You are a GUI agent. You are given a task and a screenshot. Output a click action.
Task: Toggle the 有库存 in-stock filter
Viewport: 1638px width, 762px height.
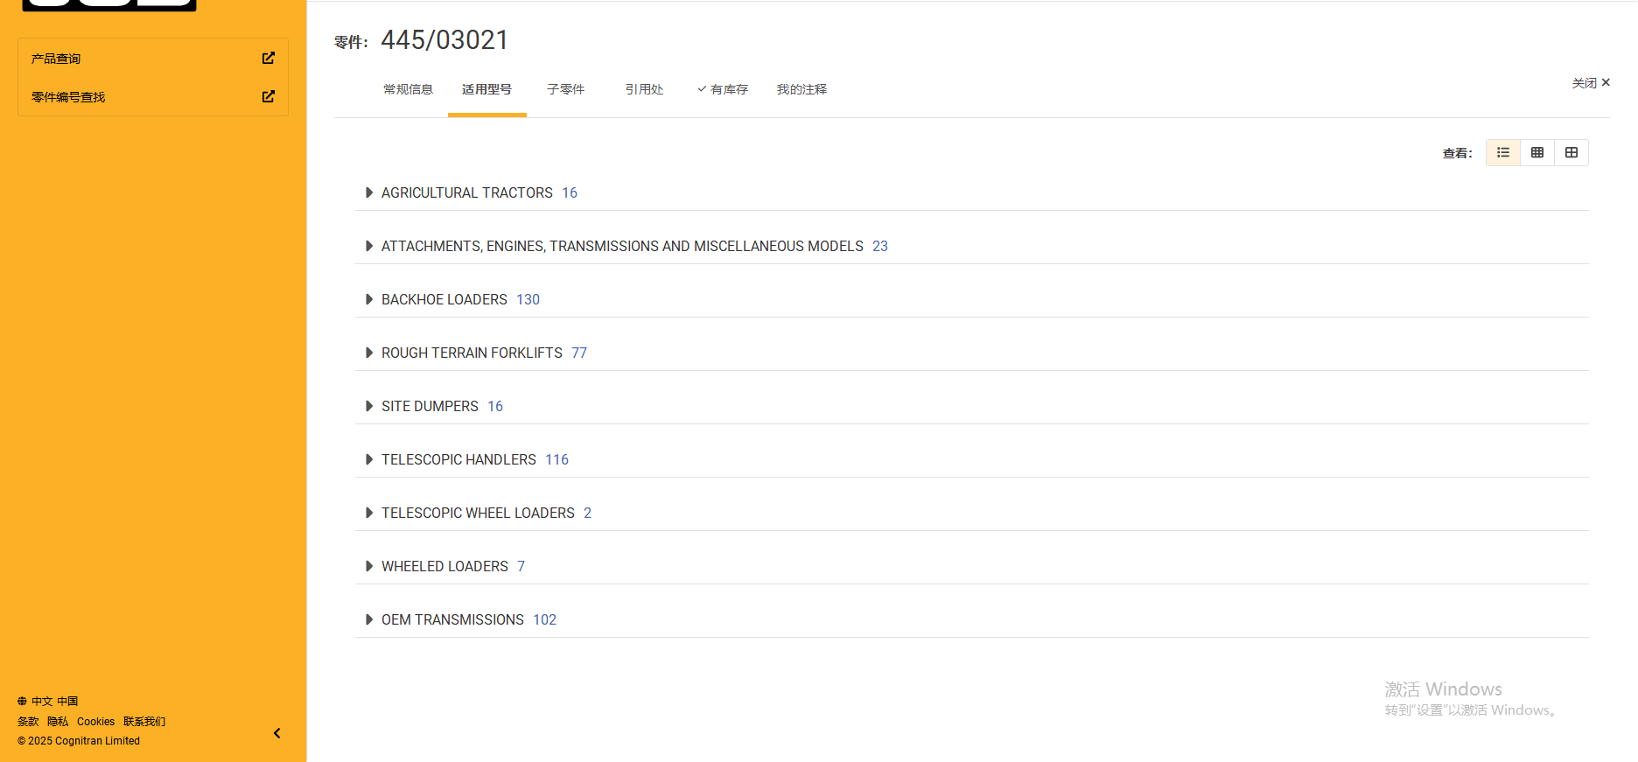[723, 89]
